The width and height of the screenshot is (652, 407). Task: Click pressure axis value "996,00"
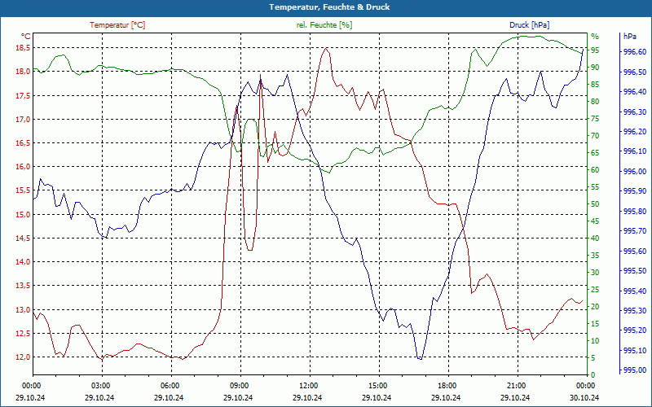click(635, 171)
